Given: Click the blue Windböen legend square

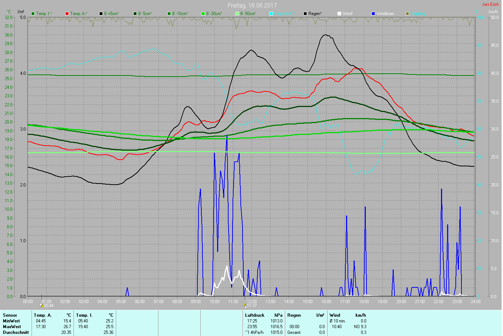Looking at the screenshot, I should coord(373,14).
